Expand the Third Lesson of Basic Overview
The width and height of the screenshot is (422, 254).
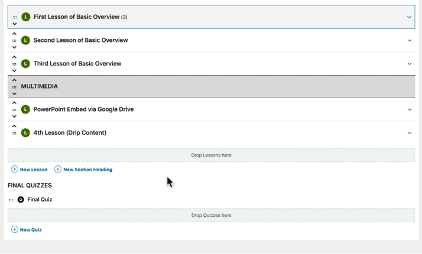tap(410, 64)
